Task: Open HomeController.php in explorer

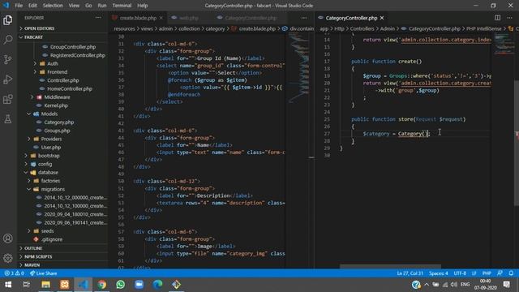Action: pos(70,88)
